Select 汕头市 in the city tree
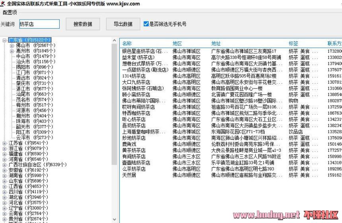Image resolution: width=342 pixels, height=223 pixels. point(23,62)
